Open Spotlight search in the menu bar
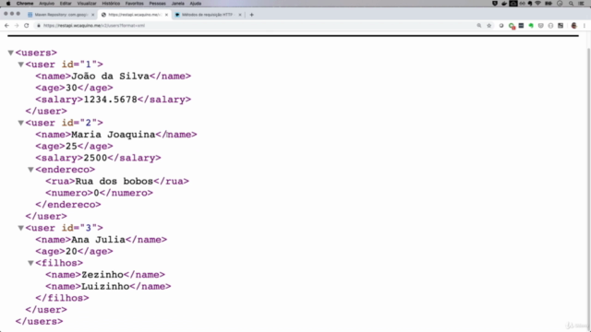591x332 pixels. coord(571,4)
